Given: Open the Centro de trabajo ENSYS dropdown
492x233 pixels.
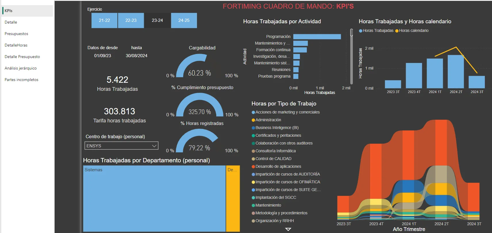Looking at the screenshot, I should [x=121, y=146].
